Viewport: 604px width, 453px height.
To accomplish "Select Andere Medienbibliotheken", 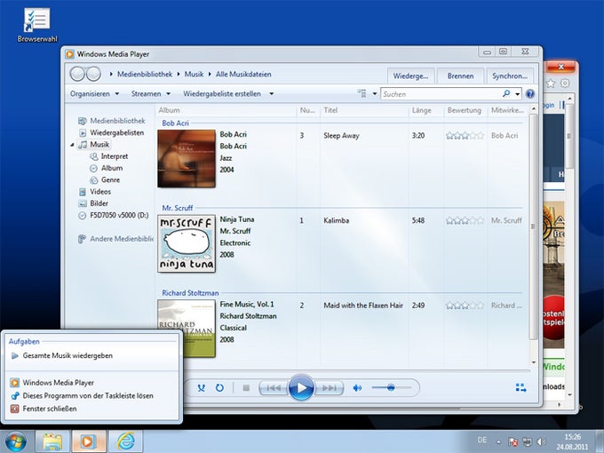I will pyautogui.click(x=116, y=239).
